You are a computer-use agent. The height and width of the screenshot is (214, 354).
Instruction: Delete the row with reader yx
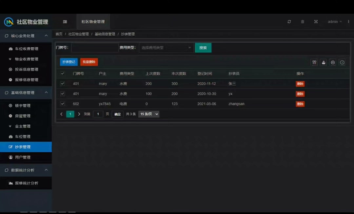click(300, 94)
